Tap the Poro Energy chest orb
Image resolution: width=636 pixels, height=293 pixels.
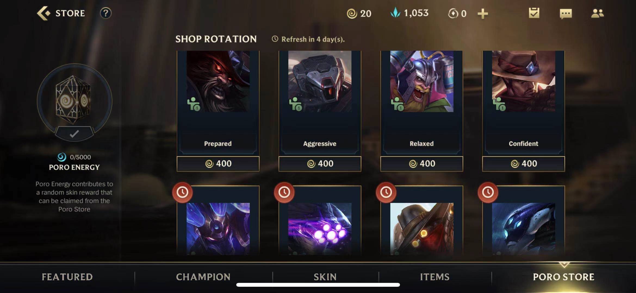point(74,100)
